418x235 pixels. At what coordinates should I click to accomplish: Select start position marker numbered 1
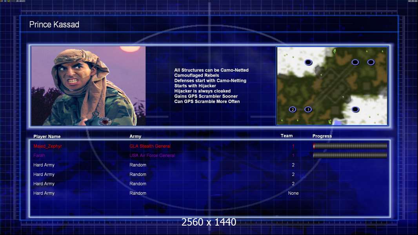point(308,109)
